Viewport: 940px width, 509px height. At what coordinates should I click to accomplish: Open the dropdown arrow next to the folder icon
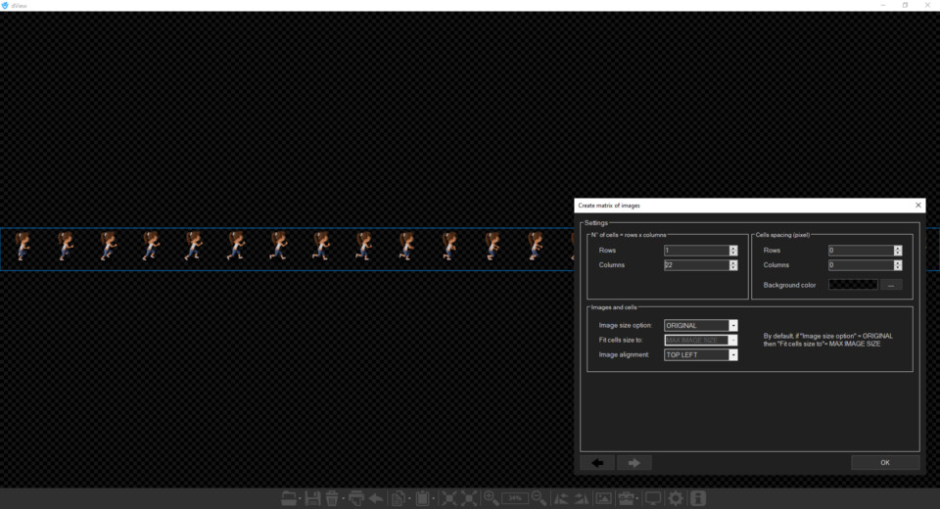coord(300,499)
